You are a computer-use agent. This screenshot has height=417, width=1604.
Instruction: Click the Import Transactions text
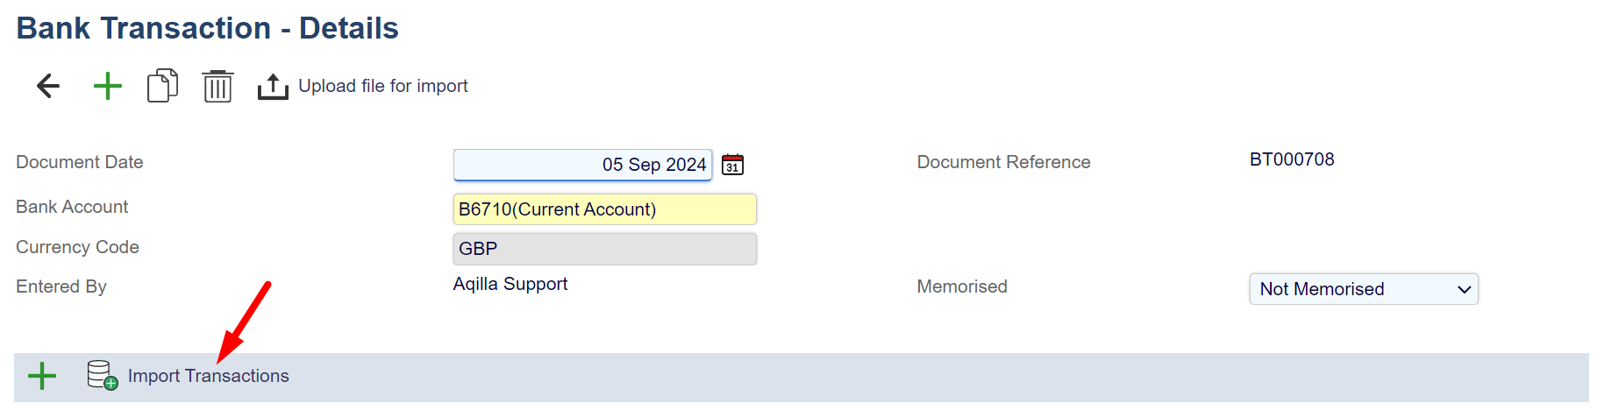coord(209,376)
